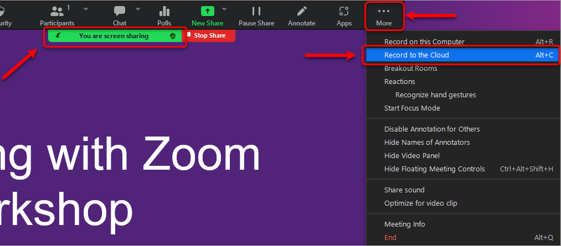Screen dimensions: 561x246
Task: Click the More toolbar button
Action: (x=384, y=17)
